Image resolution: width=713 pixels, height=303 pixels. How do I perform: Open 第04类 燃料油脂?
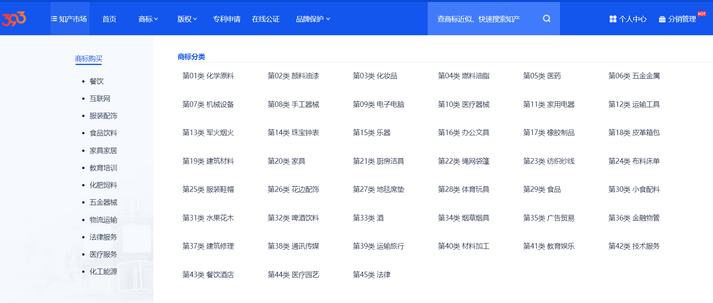click(464, 76)
